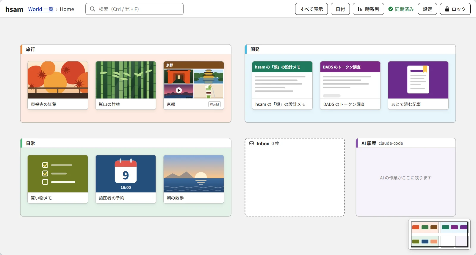Open World 一覧 breadcrumb link

coord(41,9)
